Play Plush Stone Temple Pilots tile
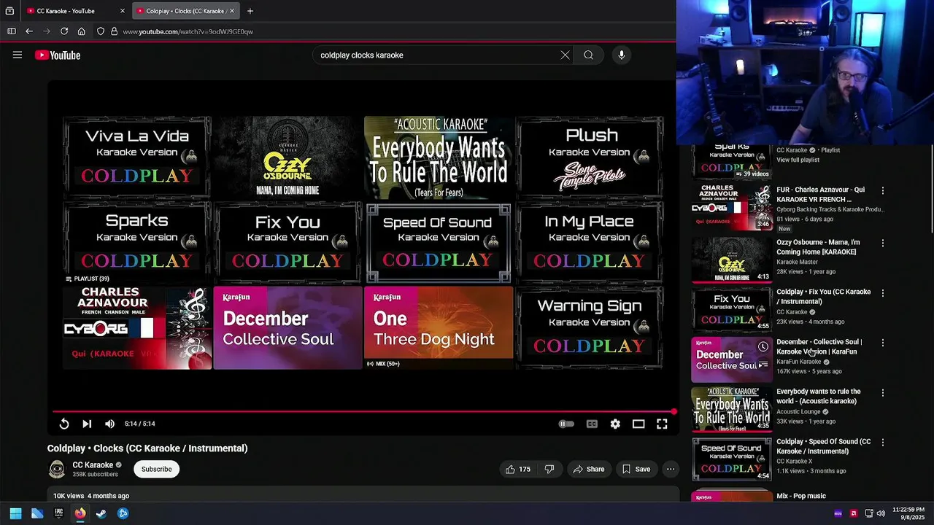934x525 pixels. point(590,157)
